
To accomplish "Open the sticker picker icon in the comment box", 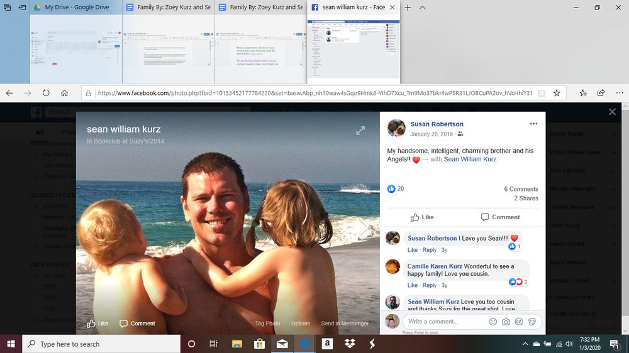I will click(533, 322).
